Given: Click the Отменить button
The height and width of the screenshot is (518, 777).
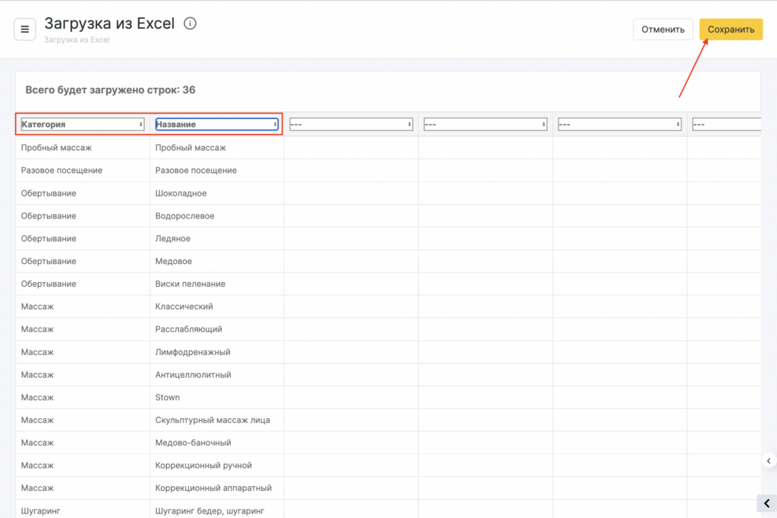Looking at the screenshot, I should pyautogui.click(x=662, y=30).
